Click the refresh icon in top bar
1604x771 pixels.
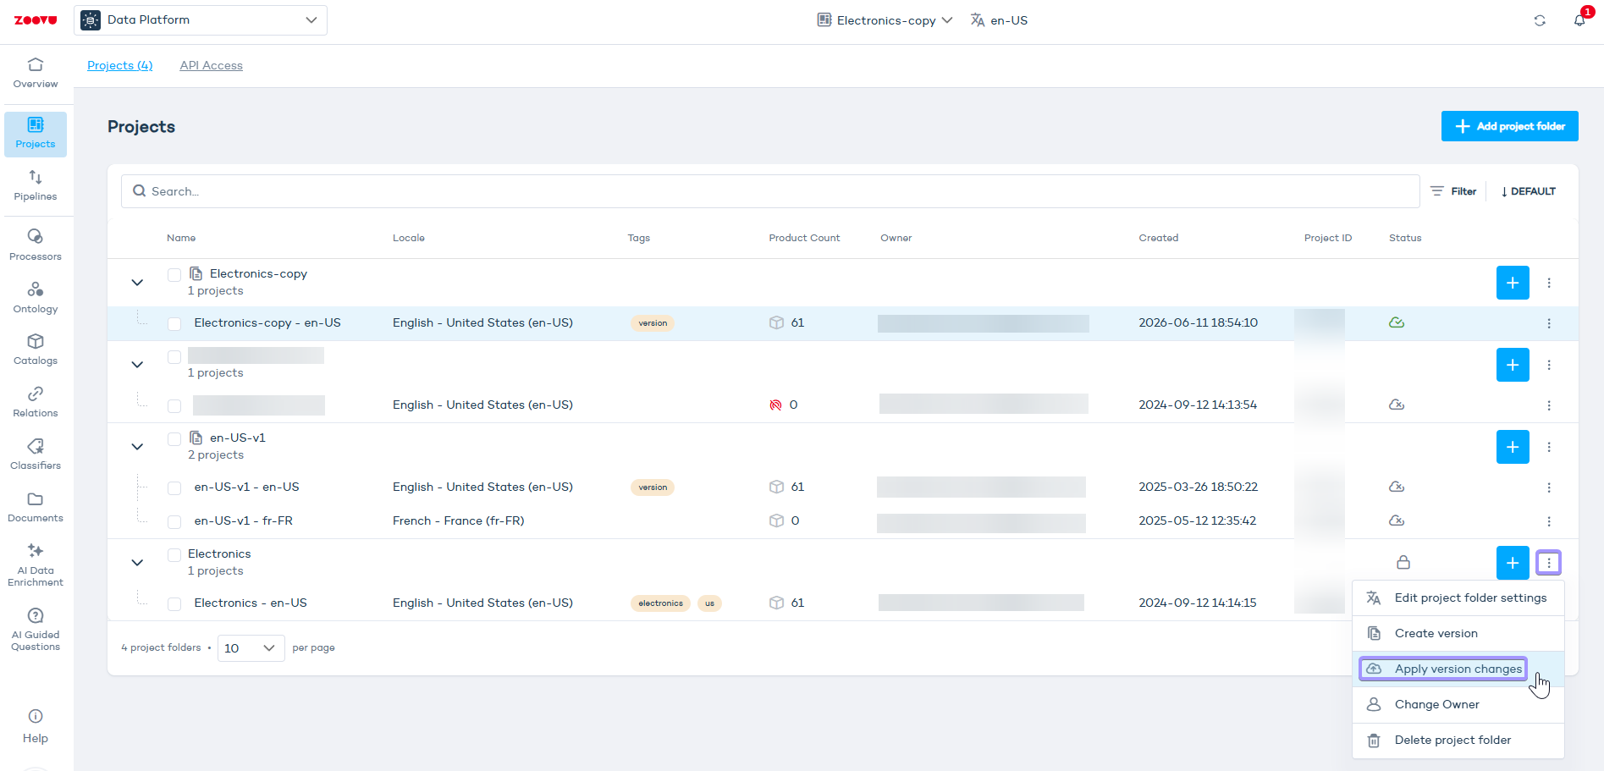[x=1540, y=20]
